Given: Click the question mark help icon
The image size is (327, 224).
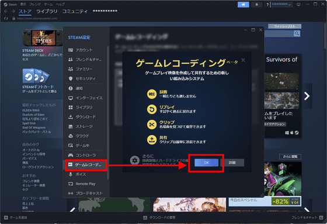Looking at the screenshot, I should point(267,5).
